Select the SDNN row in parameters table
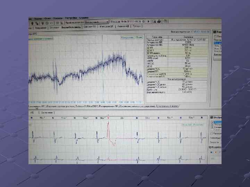The width and height of the screenshot is (250, 187). click(177, 47)
